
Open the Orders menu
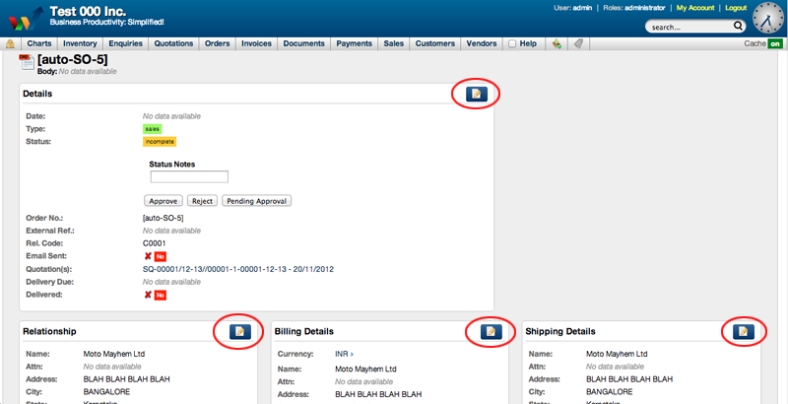[x=218, y=43]
